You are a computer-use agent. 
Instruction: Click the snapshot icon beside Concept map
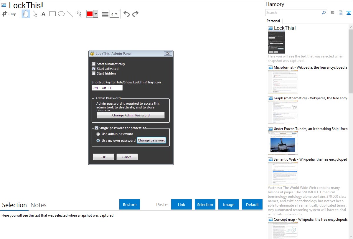click(x=270, y=220)
